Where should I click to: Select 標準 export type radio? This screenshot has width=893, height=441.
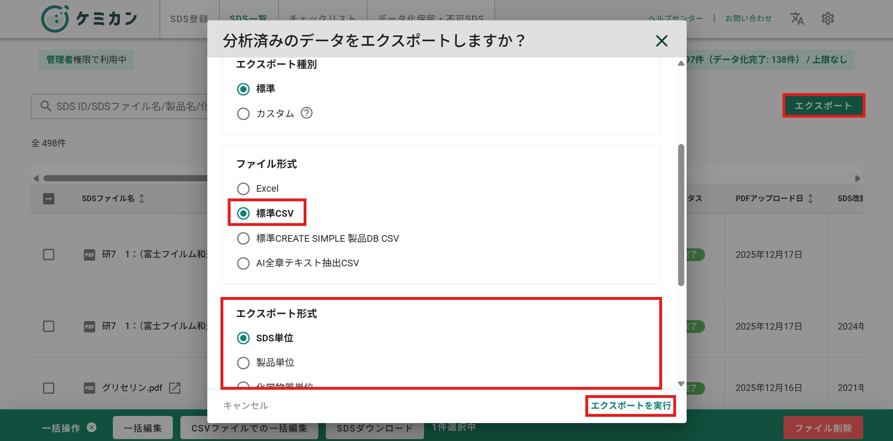(243, 89)
